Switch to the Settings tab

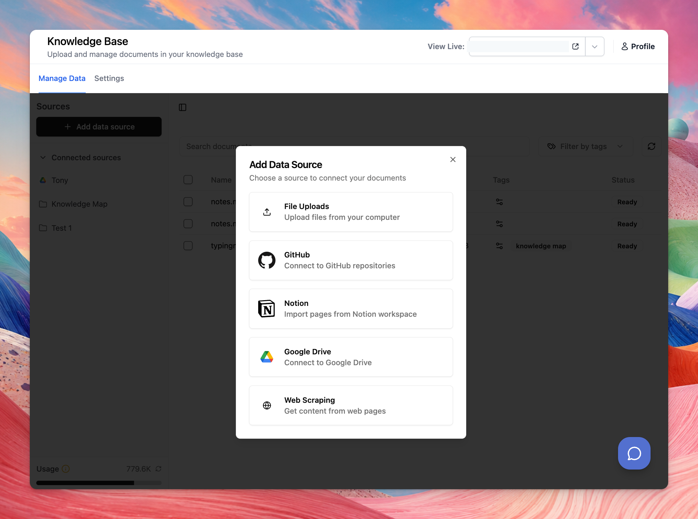coord(109,78)
